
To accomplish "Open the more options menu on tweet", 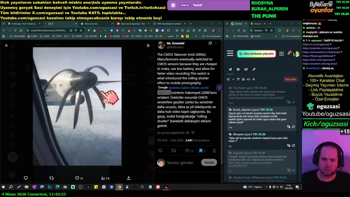I will click(216, 43).
